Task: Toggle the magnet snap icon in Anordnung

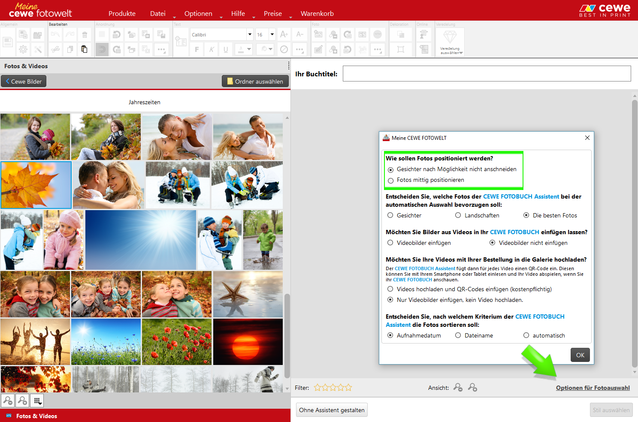Action: pyautogui.click(x=102, y=49)
